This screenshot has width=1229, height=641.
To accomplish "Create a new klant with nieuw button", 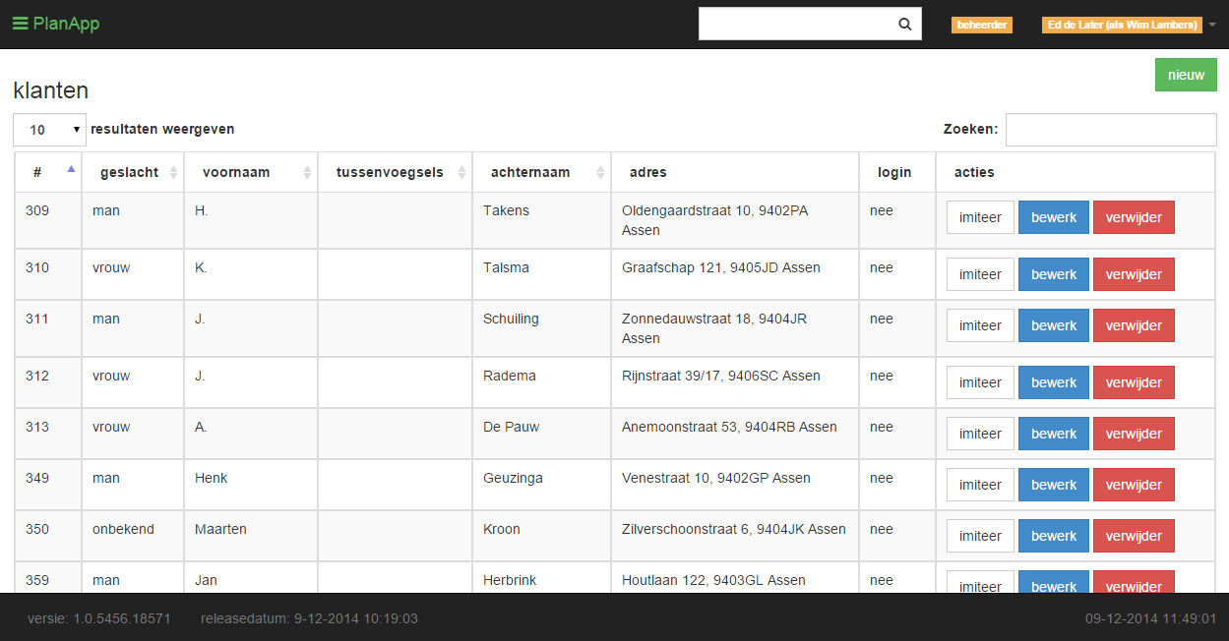I will pyautogui.click(x=1185, y=75).
